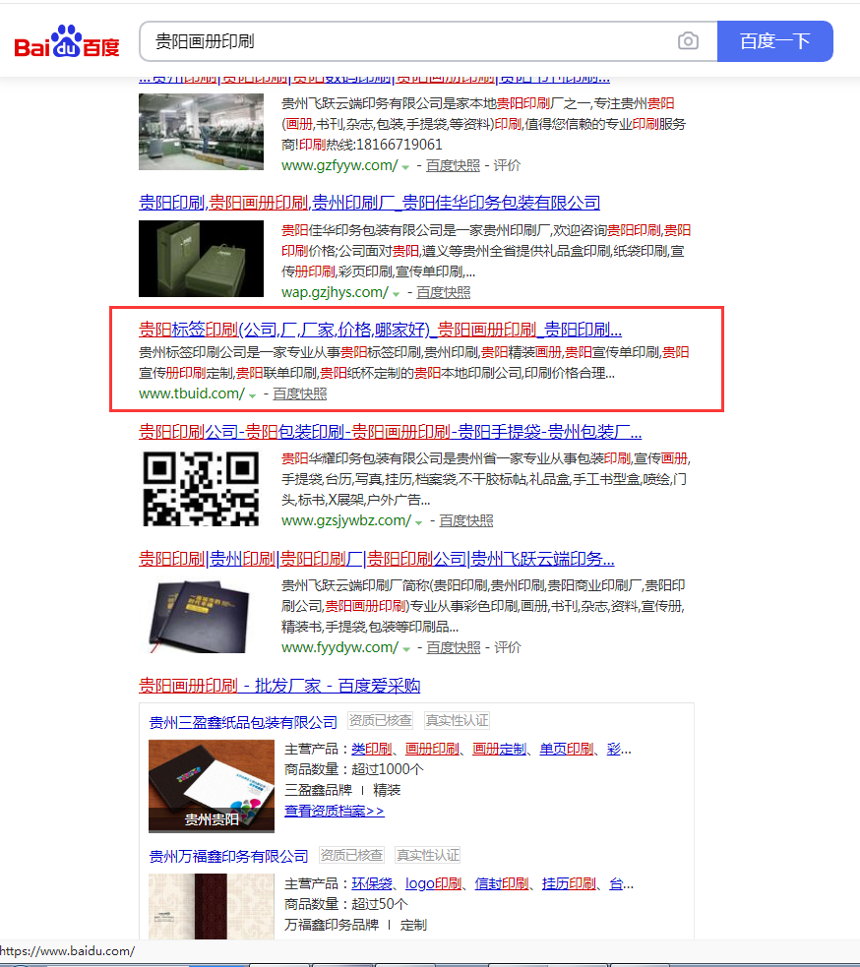Open 评价 link for www.gzfyyw.com result

[x=507, y=165]
